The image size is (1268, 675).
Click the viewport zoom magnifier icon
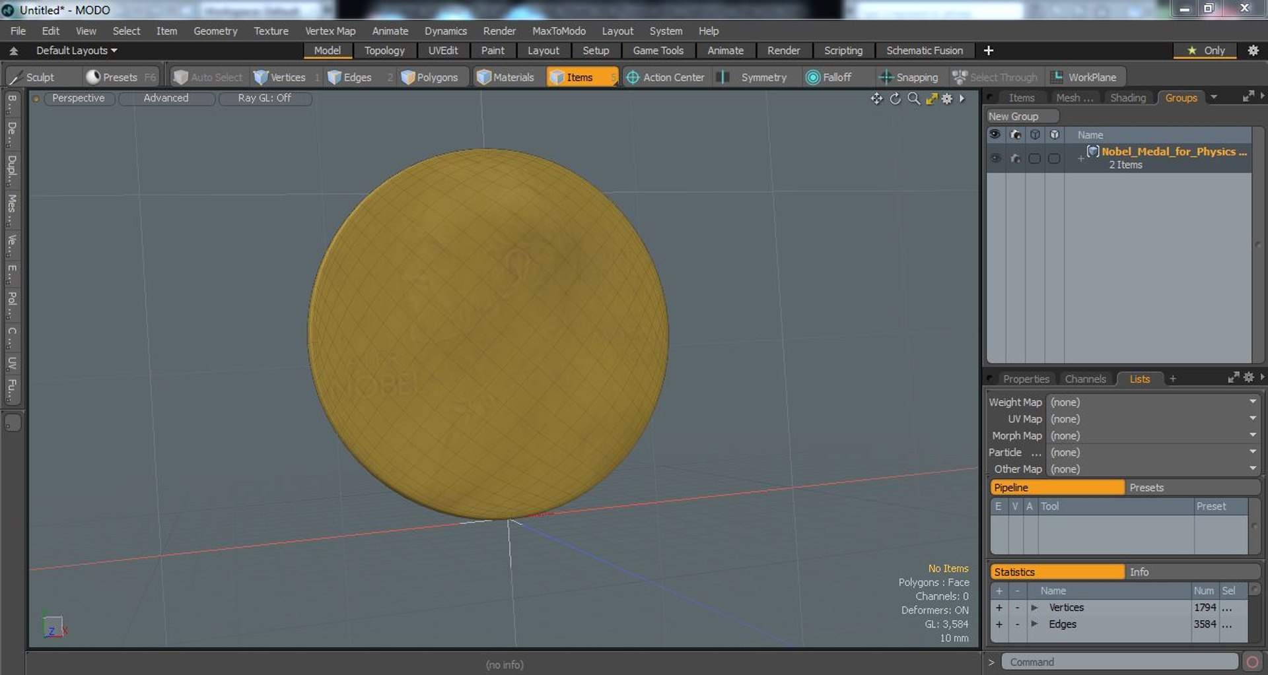point(913,98)
